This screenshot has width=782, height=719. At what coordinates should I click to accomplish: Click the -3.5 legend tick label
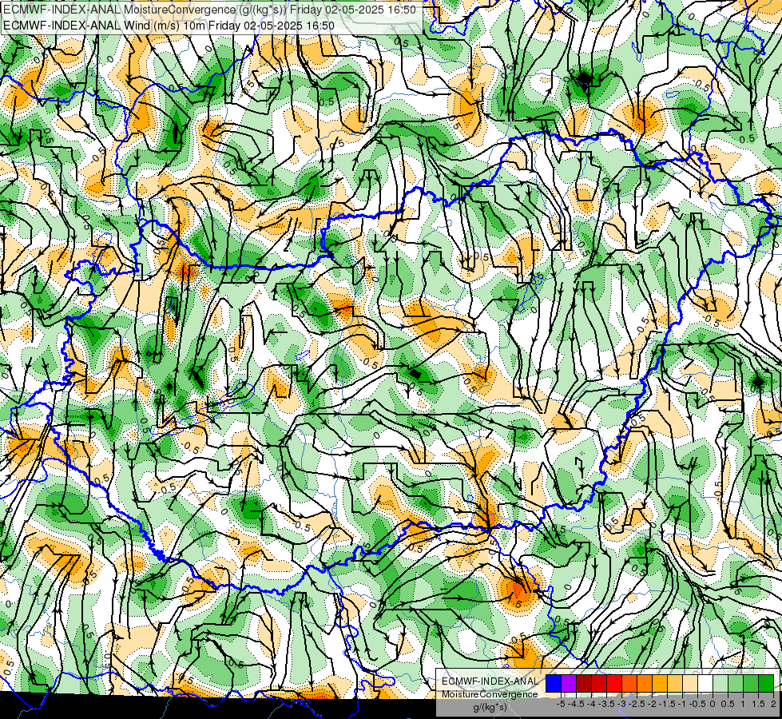coord(606,704)
